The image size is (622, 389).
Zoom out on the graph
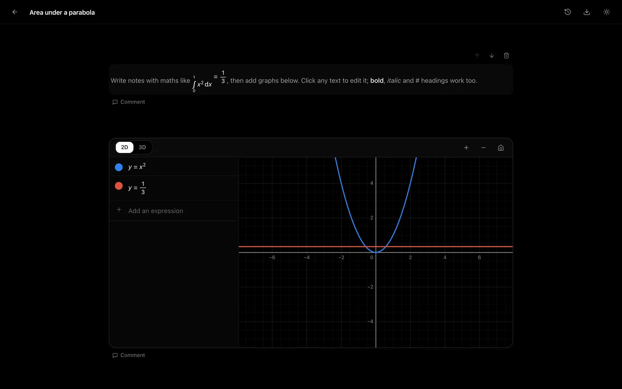pos(483,148)
